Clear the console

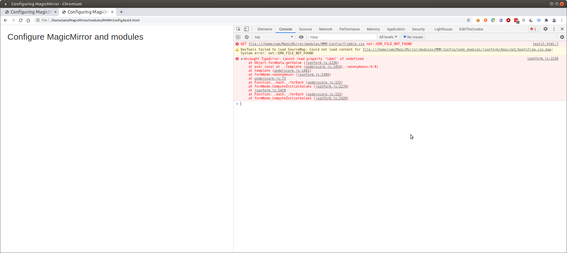[x=247, y=37]
